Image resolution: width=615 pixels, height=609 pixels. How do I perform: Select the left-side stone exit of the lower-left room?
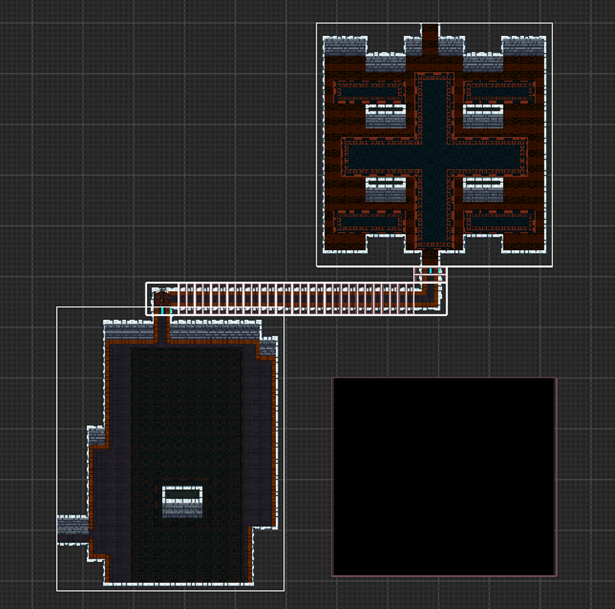[x=73, y=529]
